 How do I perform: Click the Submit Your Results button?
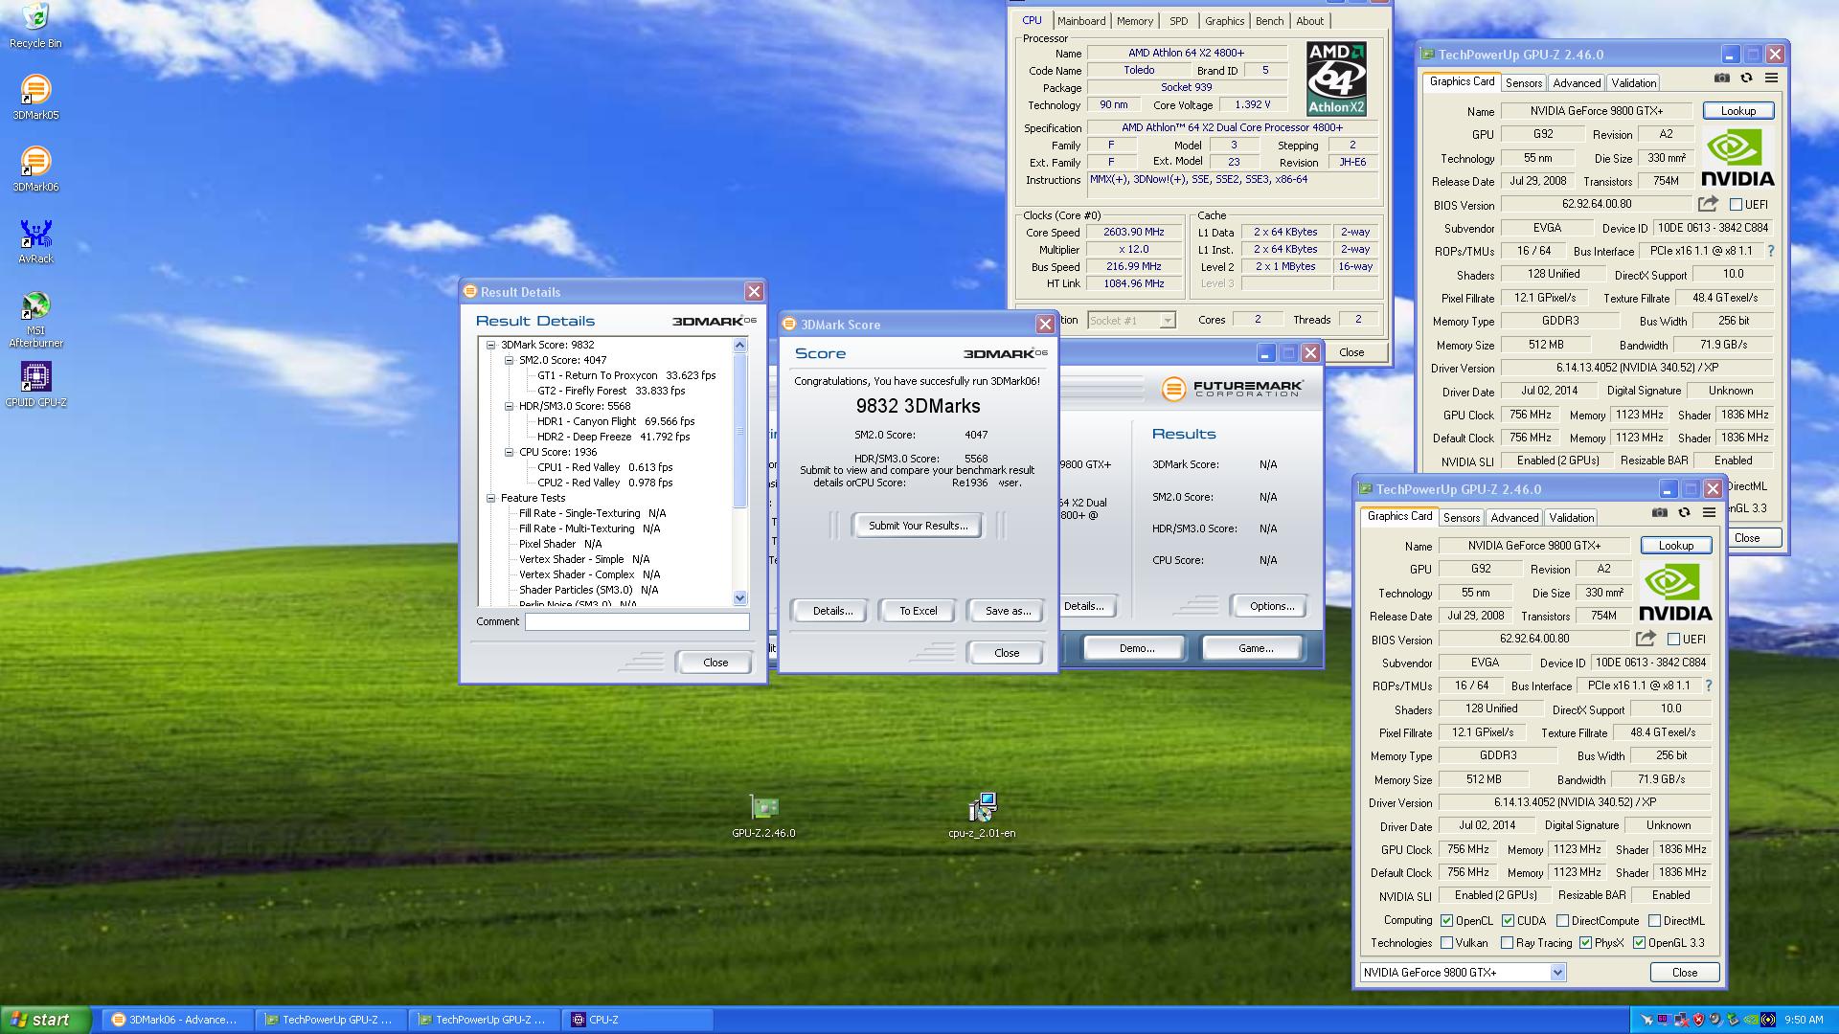pos(918,526)
